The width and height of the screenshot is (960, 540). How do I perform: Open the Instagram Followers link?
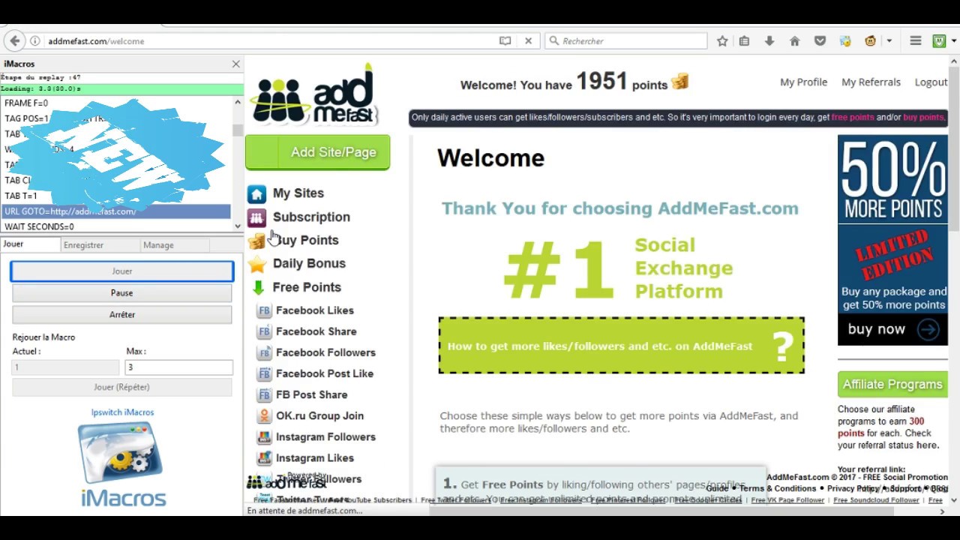coord(325,436)
